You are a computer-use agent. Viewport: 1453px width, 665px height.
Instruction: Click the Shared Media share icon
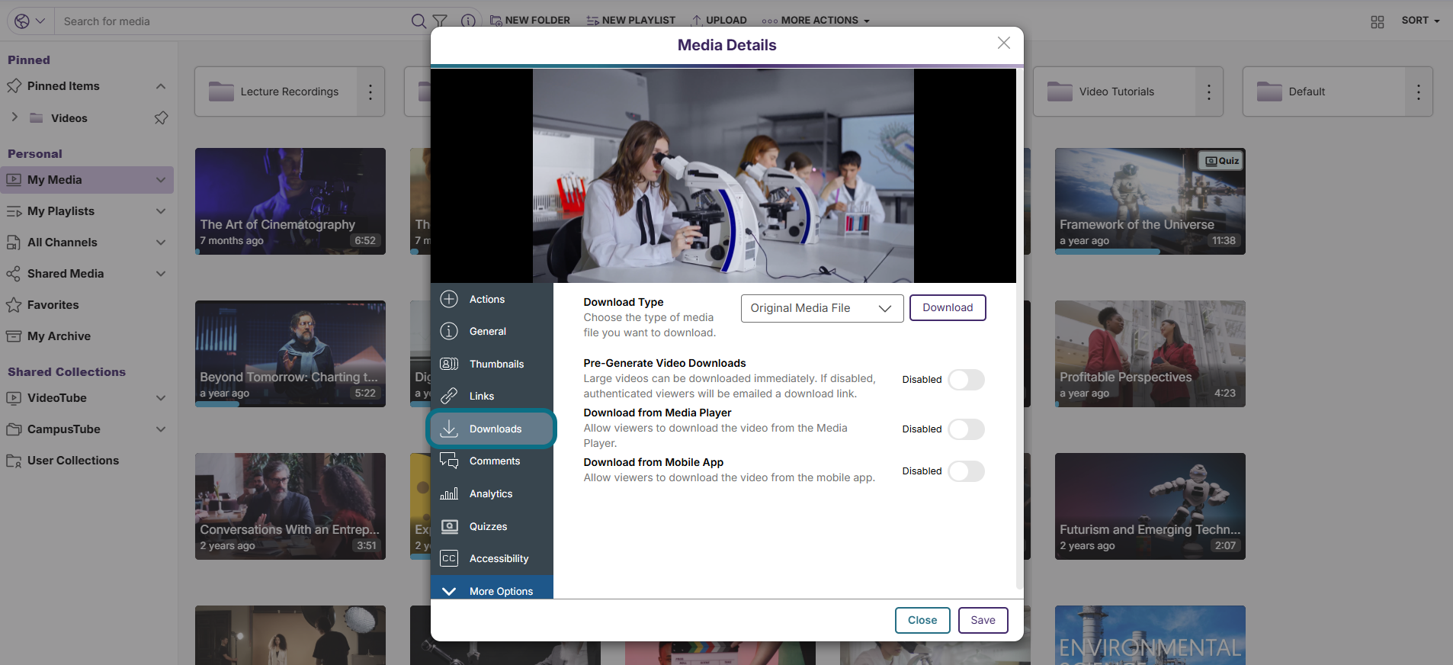click(14, 274)
